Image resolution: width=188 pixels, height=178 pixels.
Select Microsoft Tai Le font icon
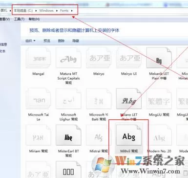[39, 99]
